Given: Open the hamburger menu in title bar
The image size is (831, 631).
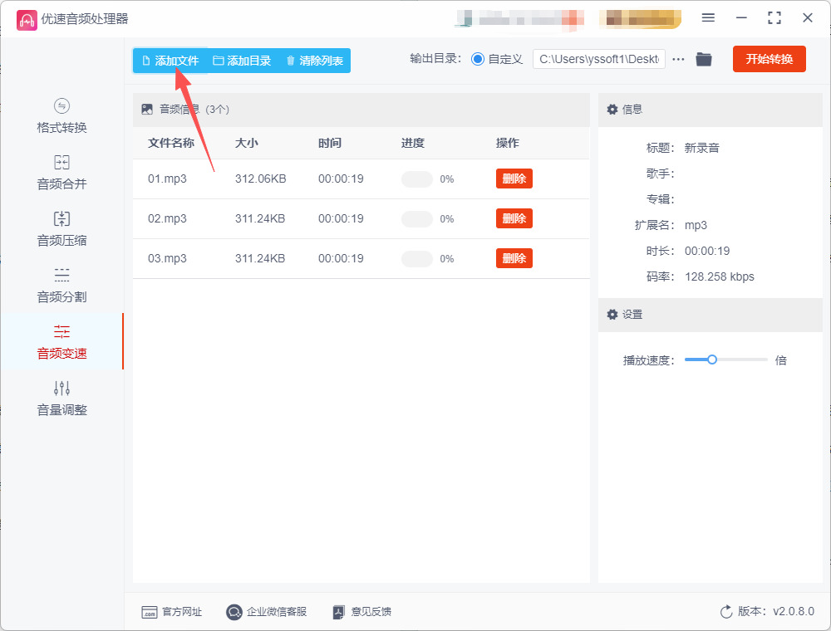Looking at the screenshot, I should tap(708, 18).
